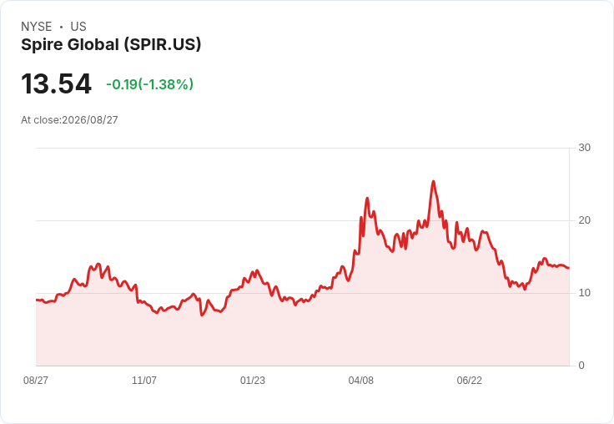Image resolution: width=614 pixels, height=424 pixels.
Task: Click the shaded area under January's peak
Action: tap(256, 321)
